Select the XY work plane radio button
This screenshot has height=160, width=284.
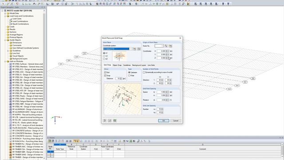point(104,53)
